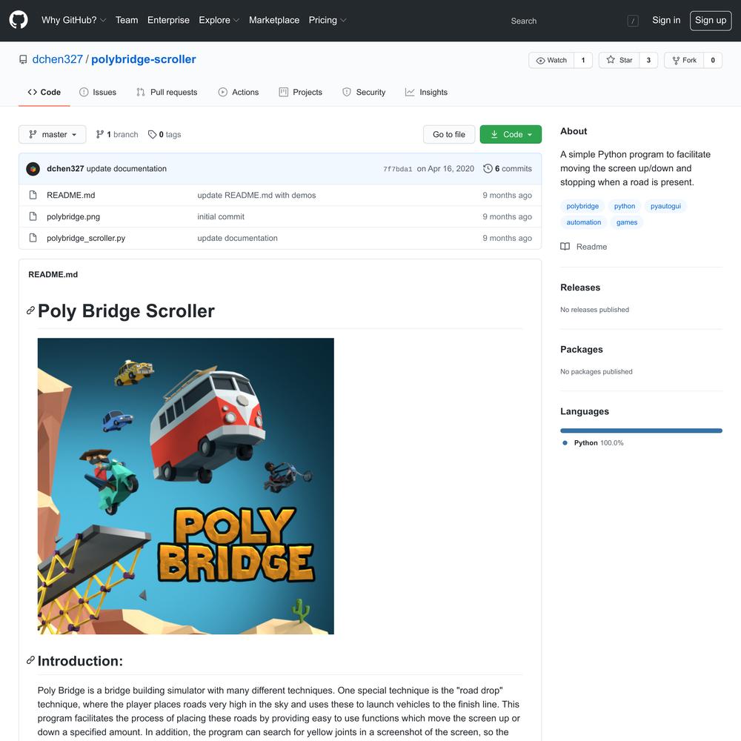The height and width of the screenshot is (741, 741).
Task: Click the dchen327 commit author avatar
Action: point(33,169)
